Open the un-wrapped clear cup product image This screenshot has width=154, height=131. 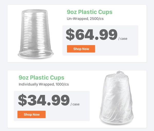coord(36,34)
